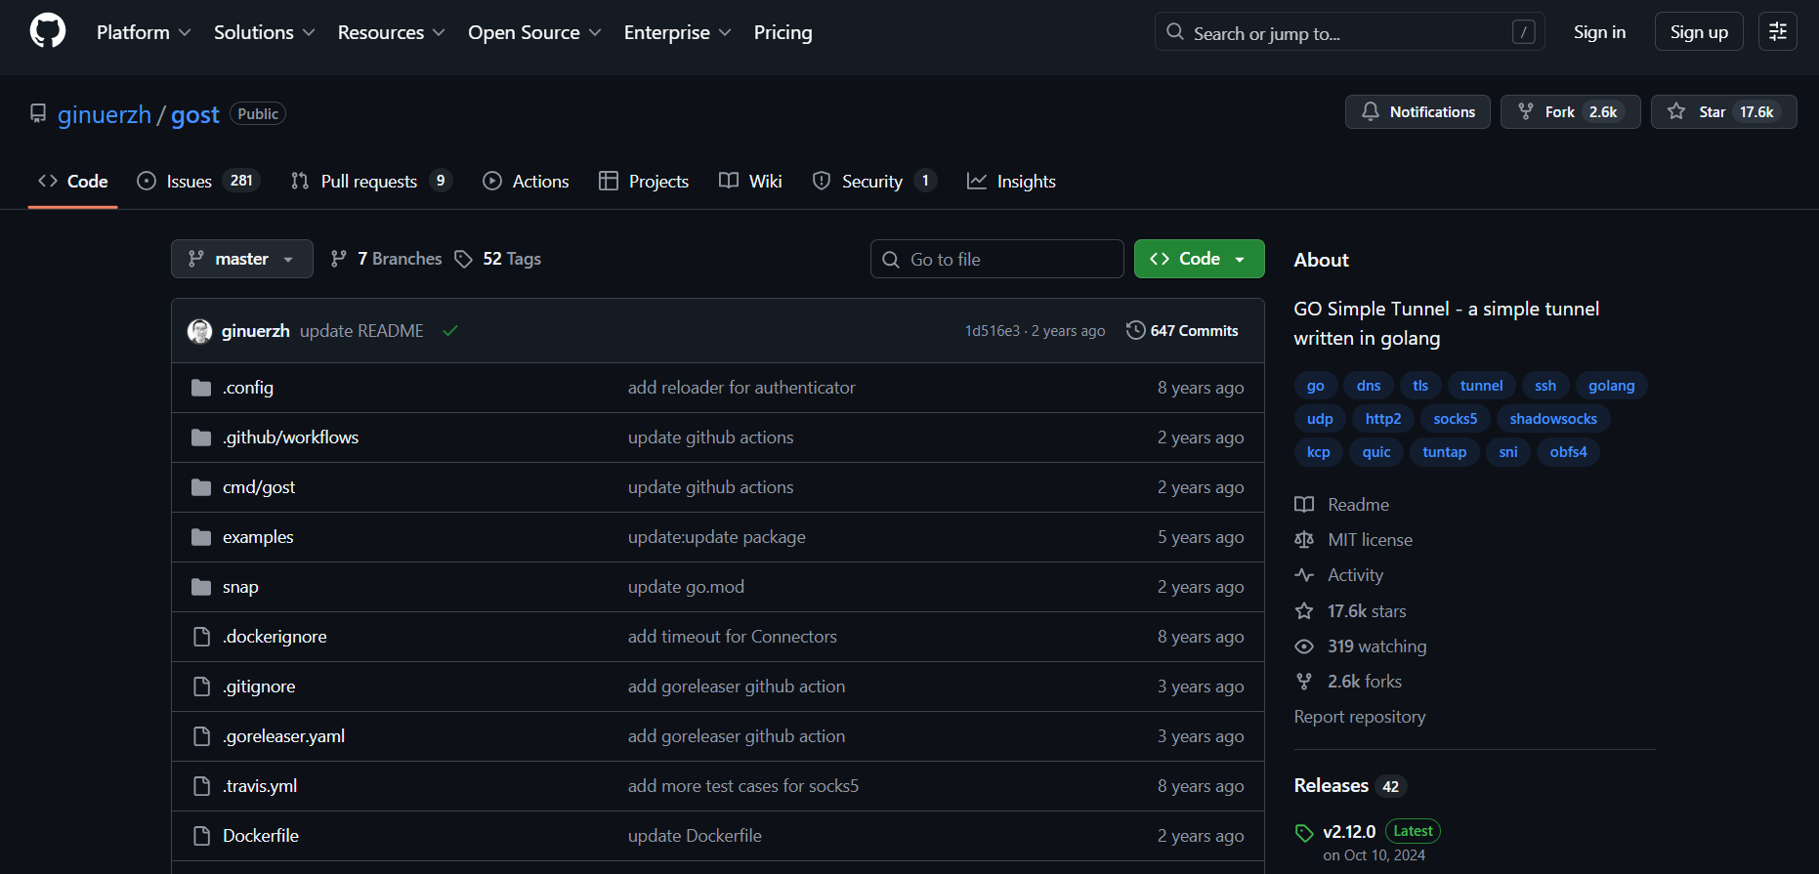This screenshot has width=1819, height=874.
Task: Click the folder icon for .github/workflows
Action: coord(201,437)
